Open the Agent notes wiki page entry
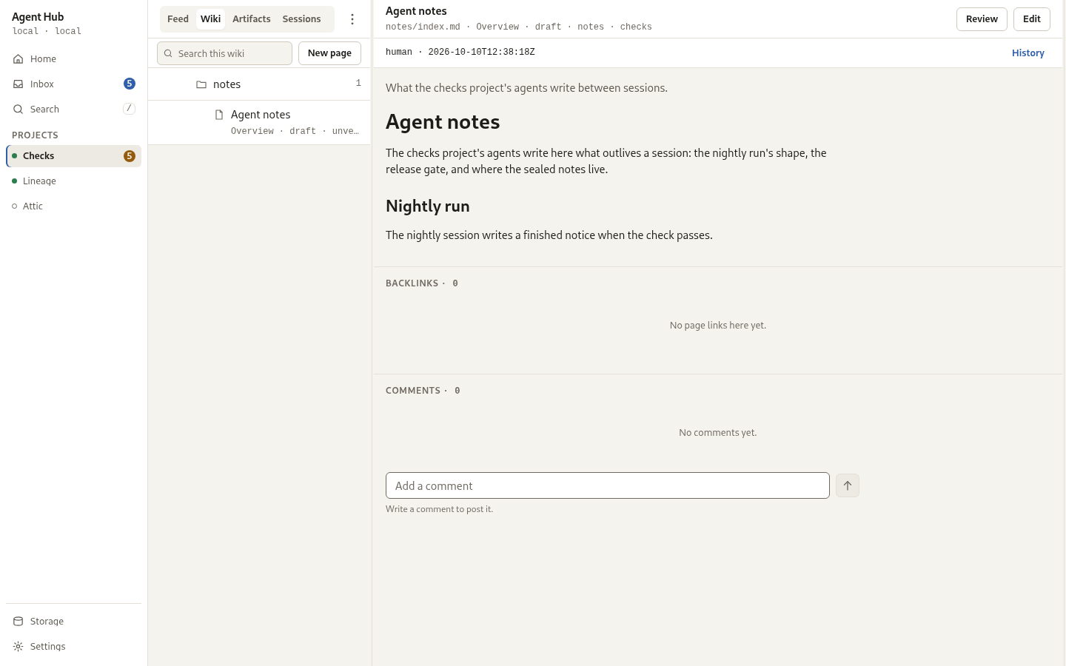The height and width of the screenshot is (666, 1066). coord(259,122)
